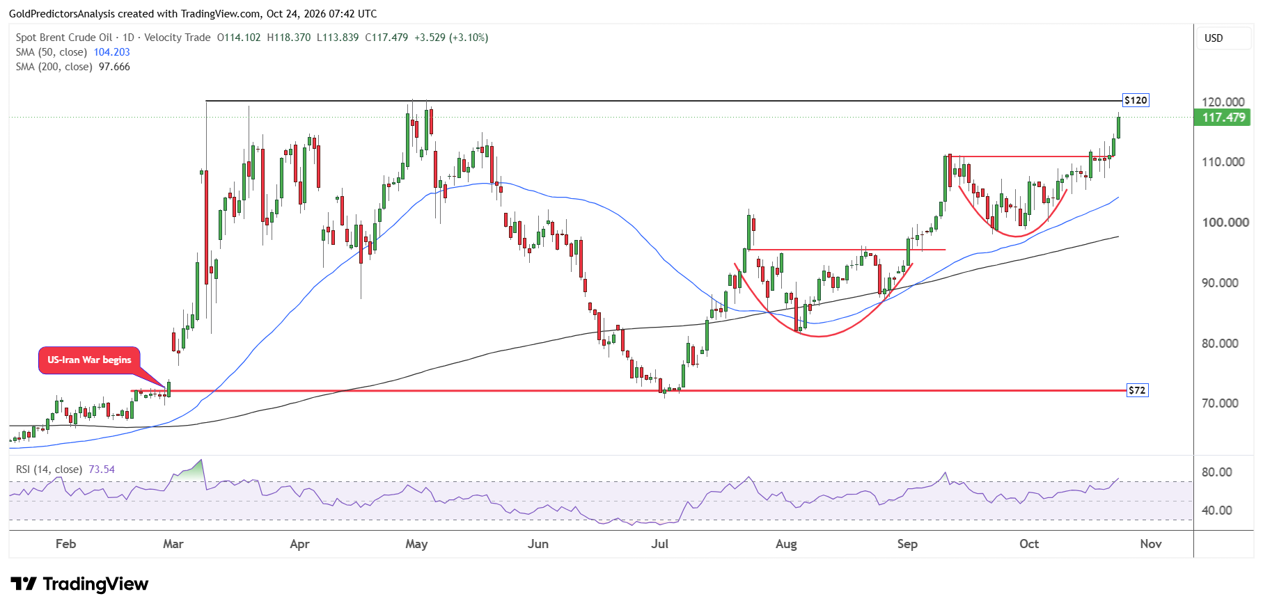Viewport: 1263px width, 610px height.
Task: Click the Apr label on time axis
Action: (299, 544)
